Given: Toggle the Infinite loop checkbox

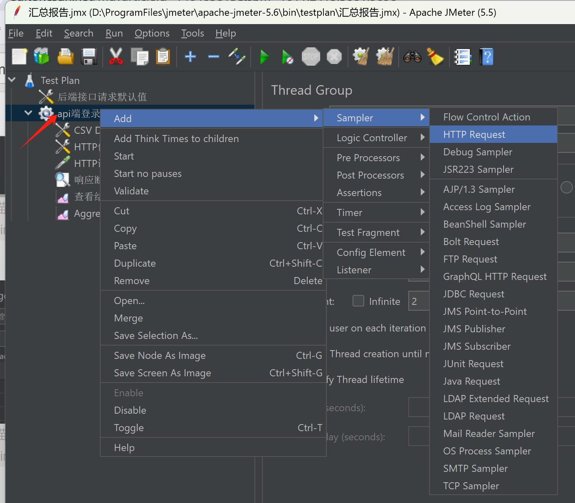Looking at the screenshot, I should coord(358,301).
